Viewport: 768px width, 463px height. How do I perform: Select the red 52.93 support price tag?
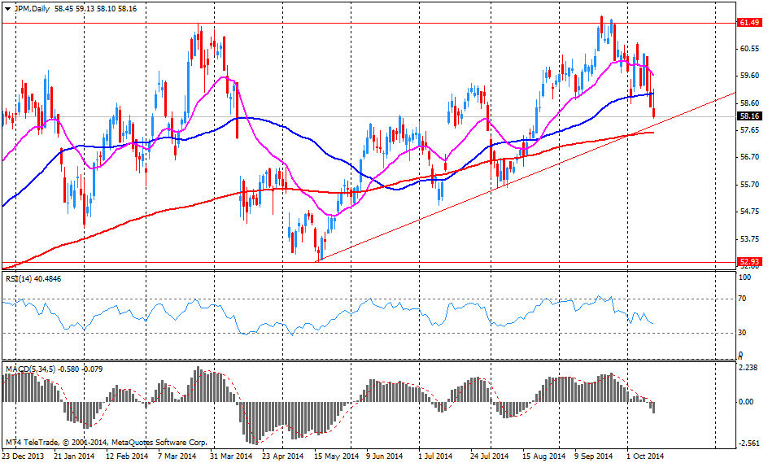tap(748, 262)
